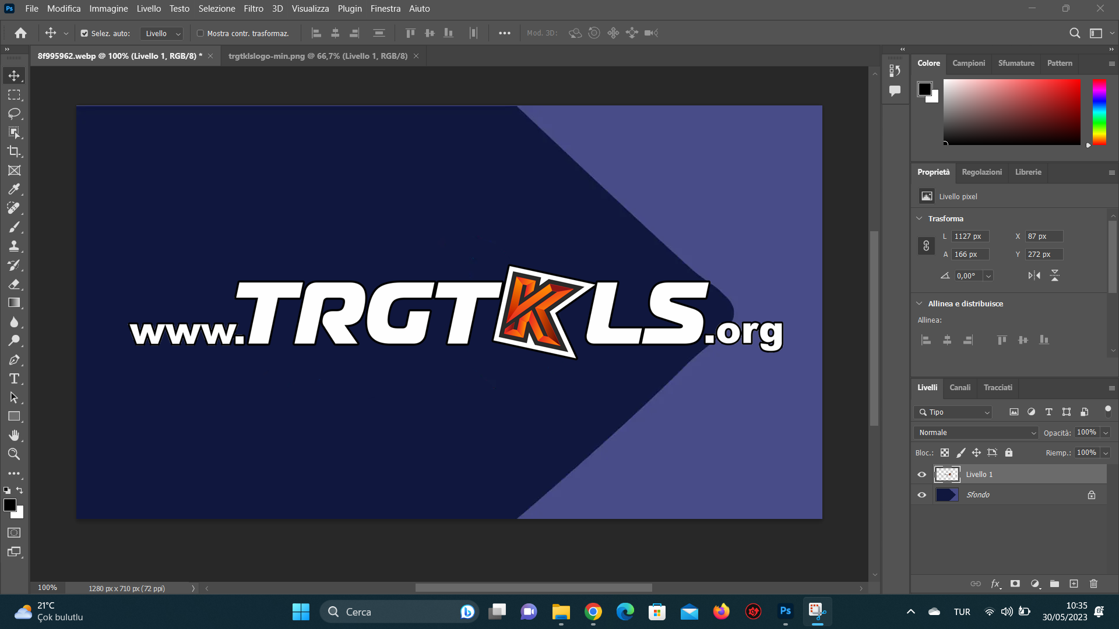1119x629 pixels.
Task: Select the Type tool
Action: click(x=15, y=378)
